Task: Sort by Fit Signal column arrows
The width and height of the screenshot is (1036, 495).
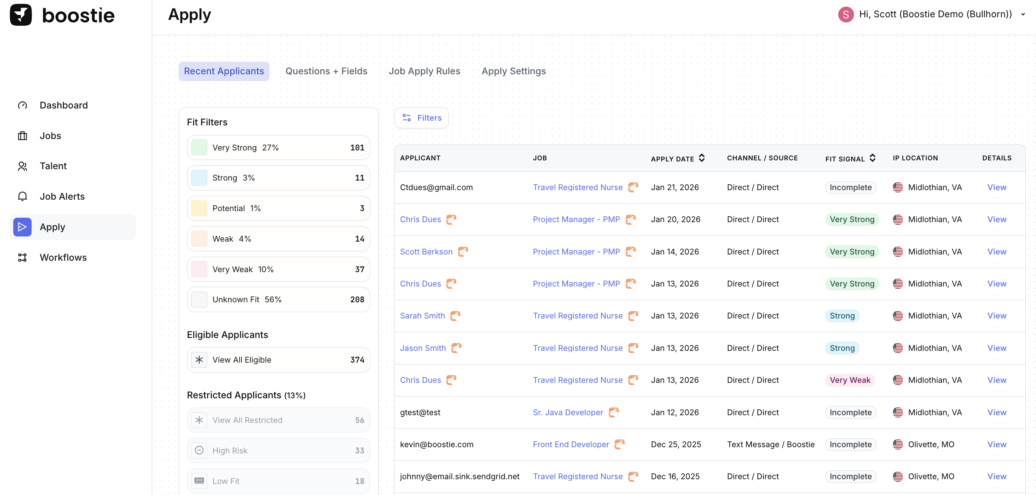Action: click(872, 158)
